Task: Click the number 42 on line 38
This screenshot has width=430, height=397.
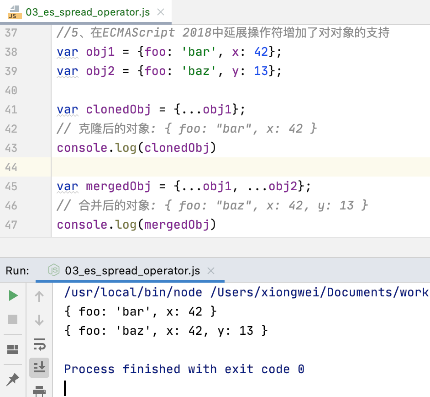Action: [261, 52]
